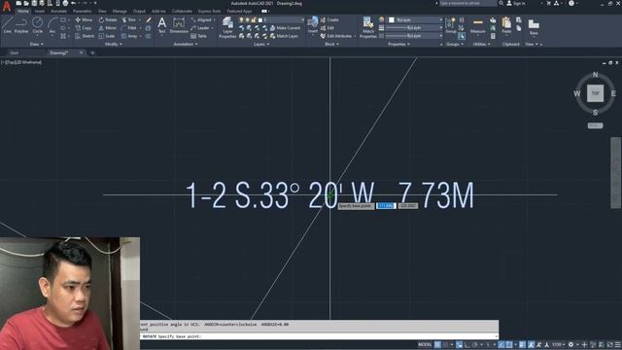Open the Annotate ribbon tab

(x=58, y=12)
